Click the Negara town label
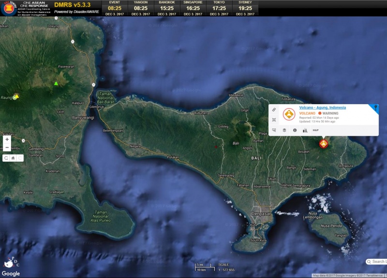This screenshot has width=387, height=278. pyautogui.click(x=135, y=146)
